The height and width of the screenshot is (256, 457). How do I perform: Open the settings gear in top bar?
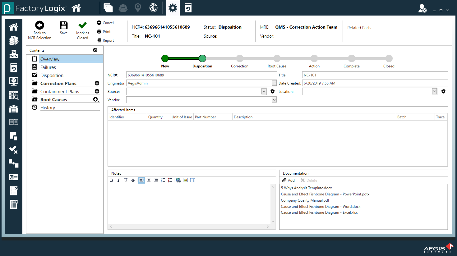click(173, 8)
